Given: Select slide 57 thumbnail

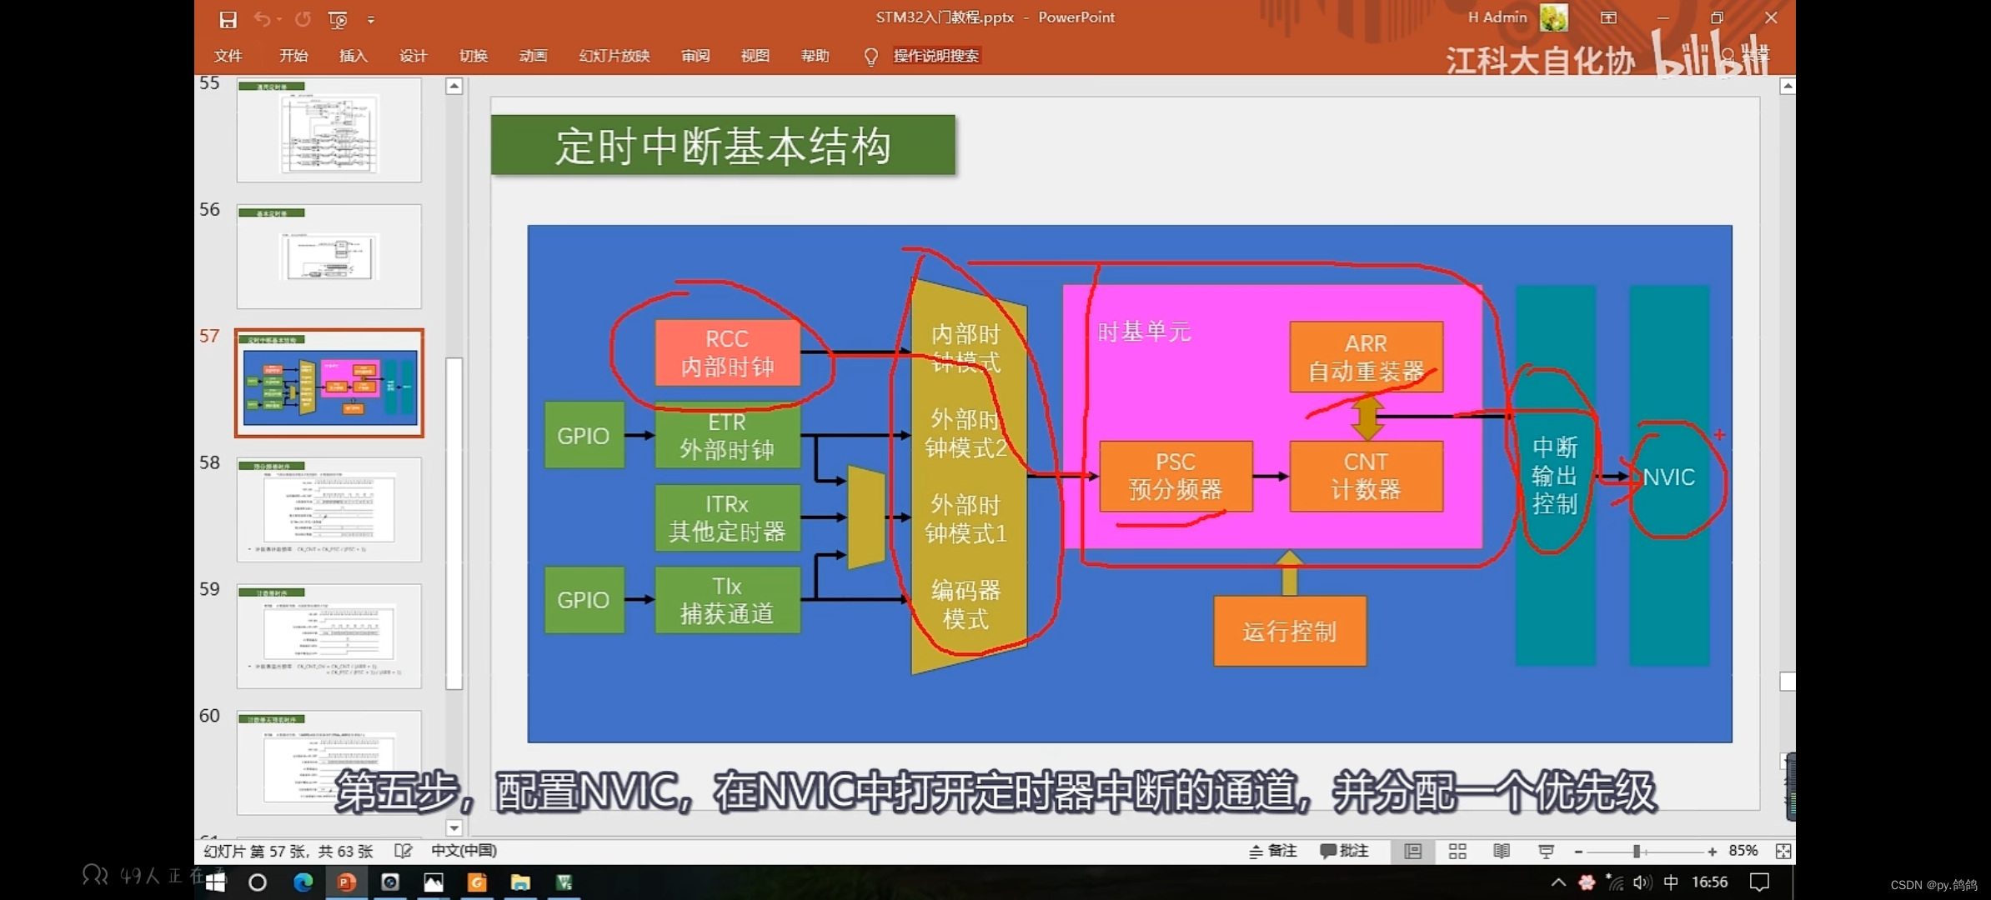Looking at the screenshot, I should click(x=329, y=383).
